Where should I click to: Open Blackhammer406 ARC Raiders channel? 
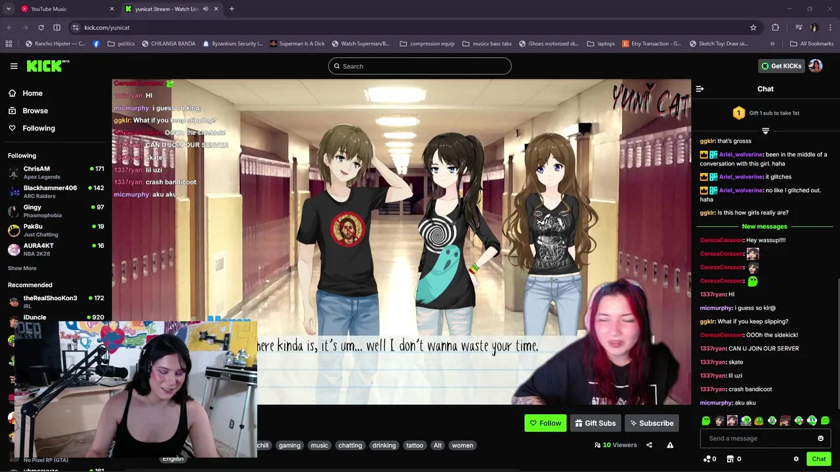[56, 191]
